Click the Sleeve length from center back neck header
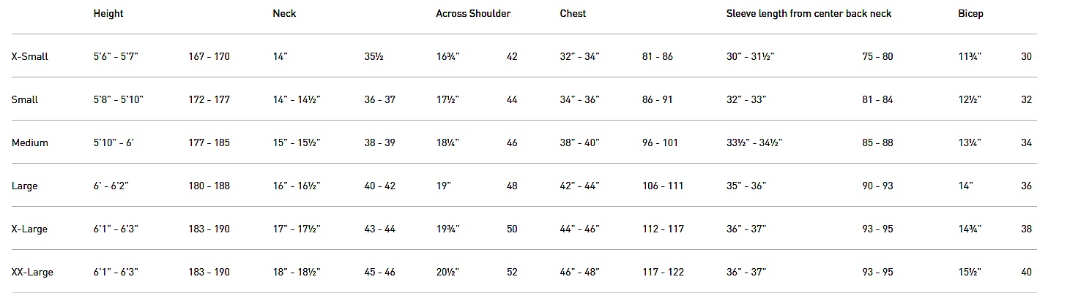This screenshot has width=1070, height=293. (x=809, y=14)
